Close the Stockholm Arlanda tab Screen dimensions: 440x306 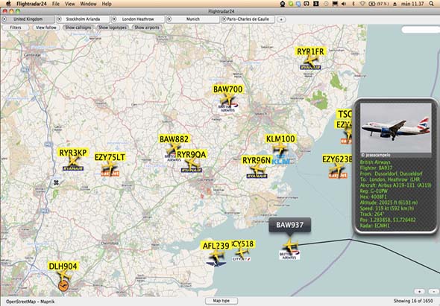point(59,19)
